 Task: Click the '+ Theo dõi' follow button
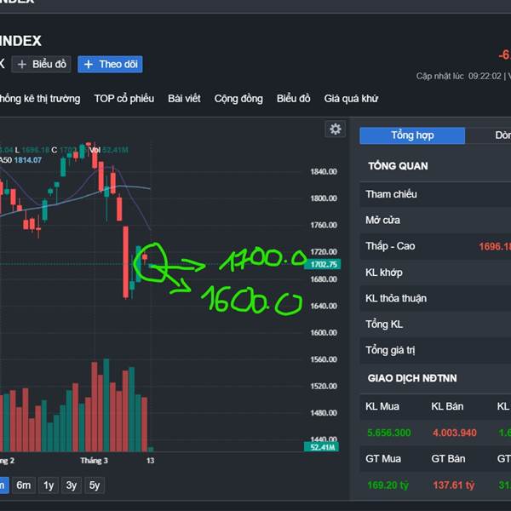110,65
